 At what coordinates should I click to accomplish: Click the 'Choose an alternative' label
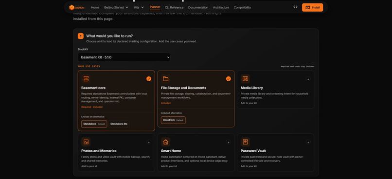click(x=92, y=117)
